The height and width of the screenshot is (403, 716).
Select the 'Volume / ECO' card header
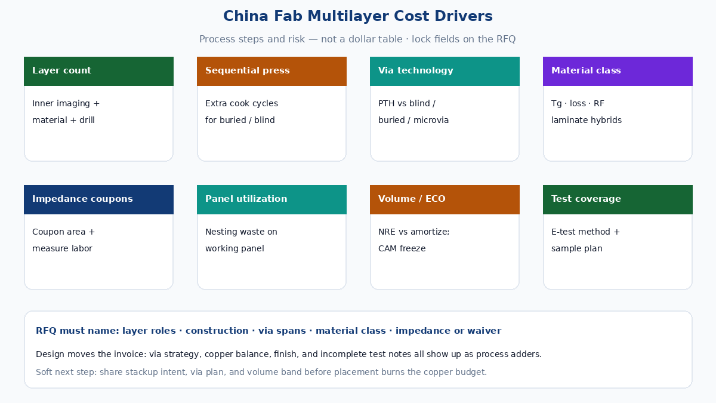[x=445, y=199]
